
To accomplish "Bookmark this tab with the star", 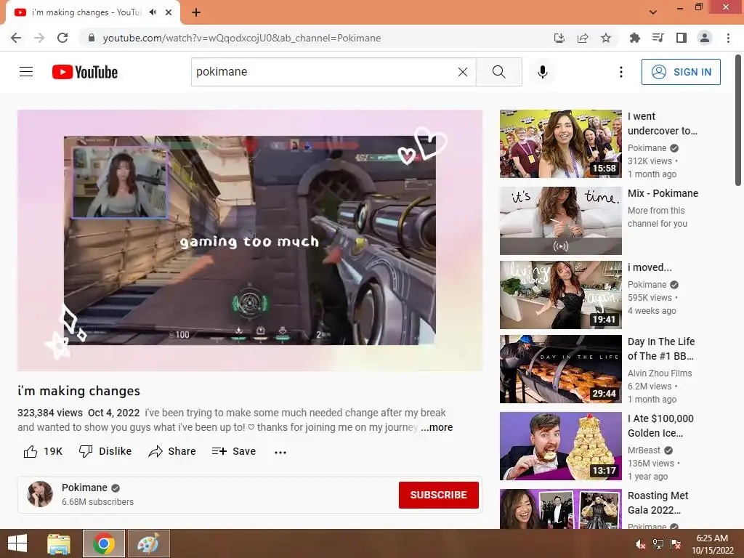I will pyautogui.click(x=606, y=38).
